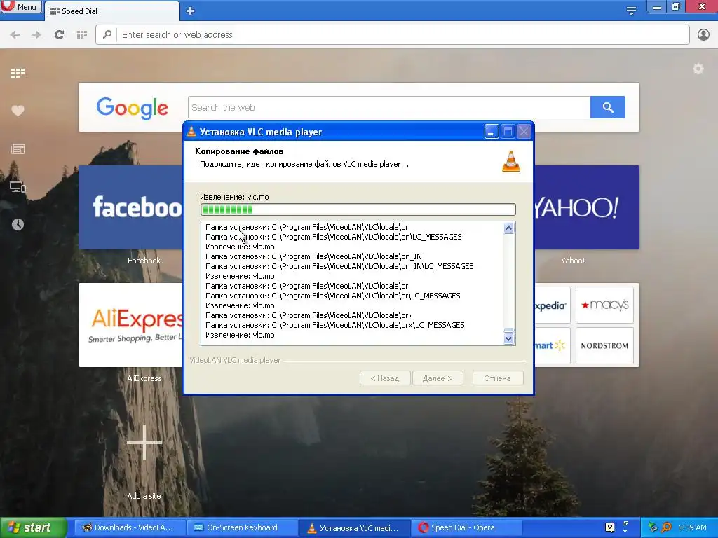Click the magnifier tray icon
This screenshot has height=538, width=718.
tap(666, 527)
